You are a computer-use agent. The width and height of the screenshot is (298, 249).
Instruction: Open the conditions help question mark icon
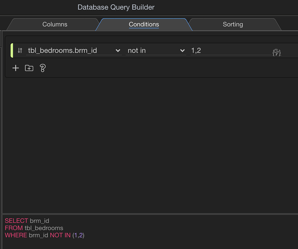(x=42, y=68)
